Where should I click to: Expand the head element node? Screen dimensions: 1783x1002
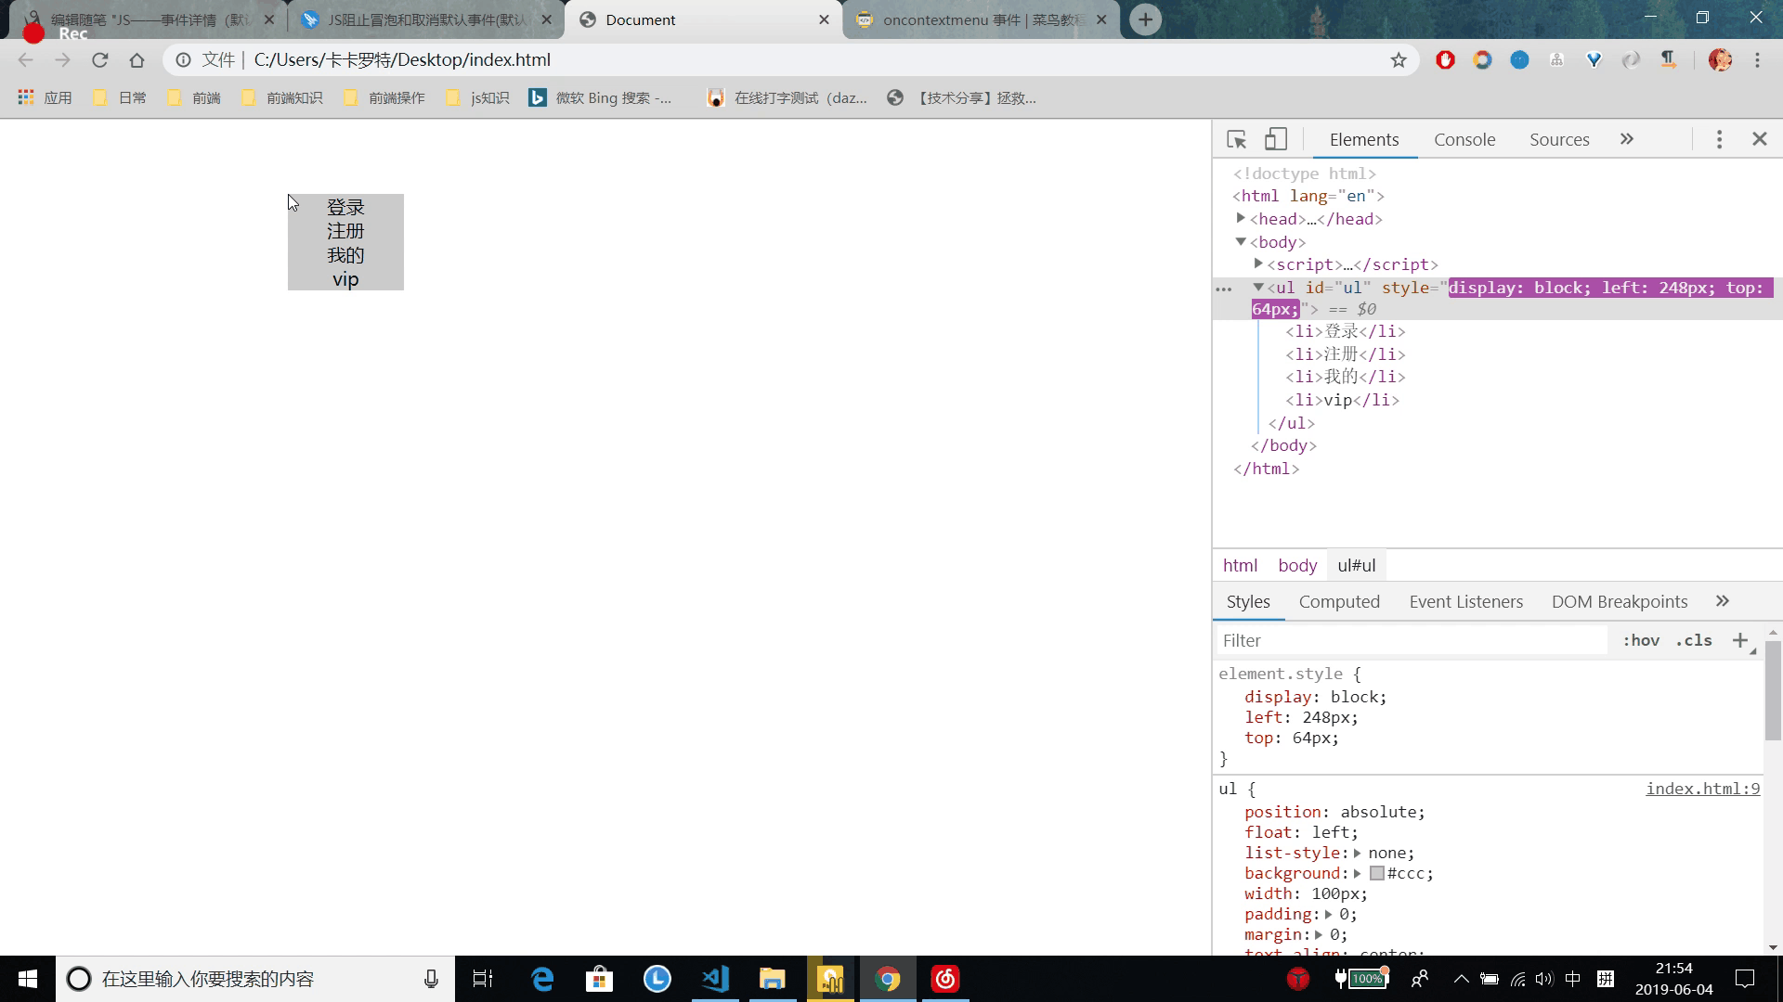pos(1240,219)
